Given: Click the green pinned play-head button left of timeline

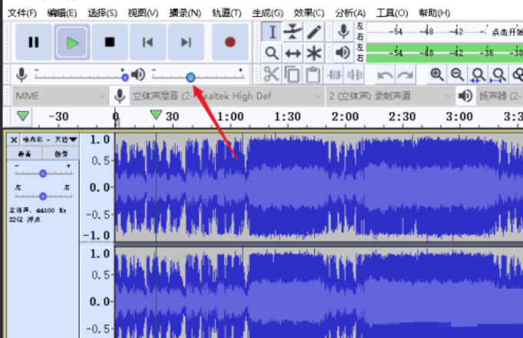Looking at the screenshot, I should [x=23, y=116].
